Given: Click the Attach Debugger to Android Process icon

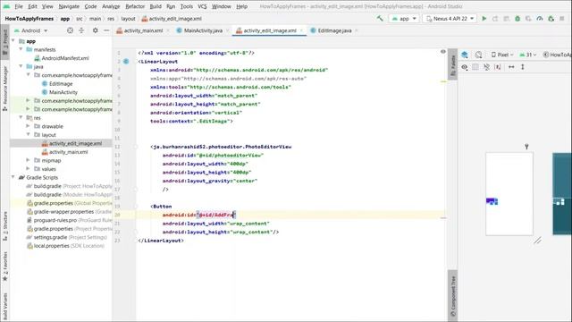Looking at the screenshot, I should (551, 18).
